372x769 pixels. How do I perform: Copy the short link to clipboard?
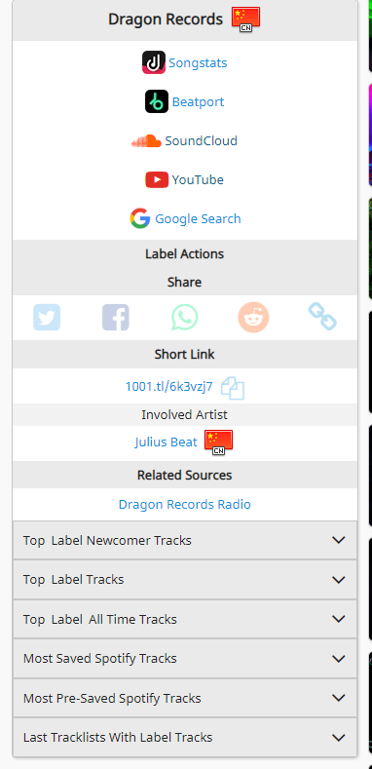(233, 388)
